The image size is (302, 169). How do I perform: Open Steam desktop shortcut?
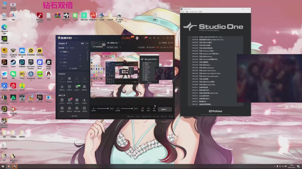click(x=13, y=63)
